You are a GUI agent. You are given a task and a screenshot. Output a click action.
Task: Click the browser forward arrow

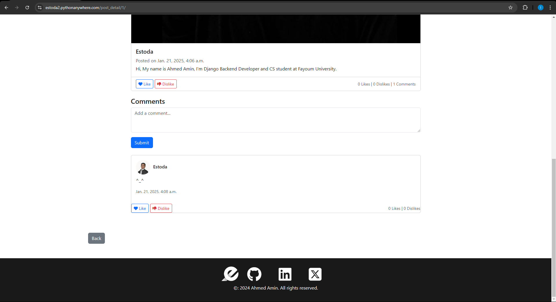click(17, 8)
